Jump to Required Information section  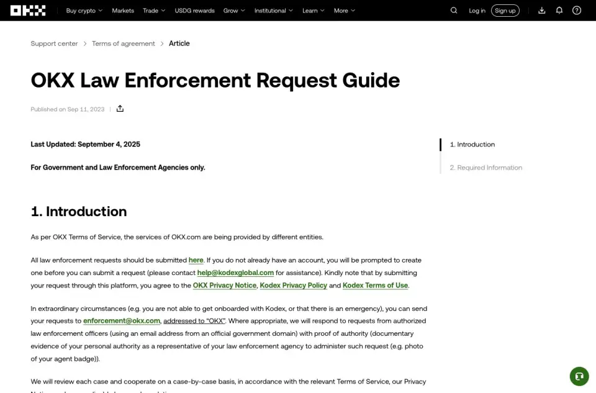(x=486, y=168)
